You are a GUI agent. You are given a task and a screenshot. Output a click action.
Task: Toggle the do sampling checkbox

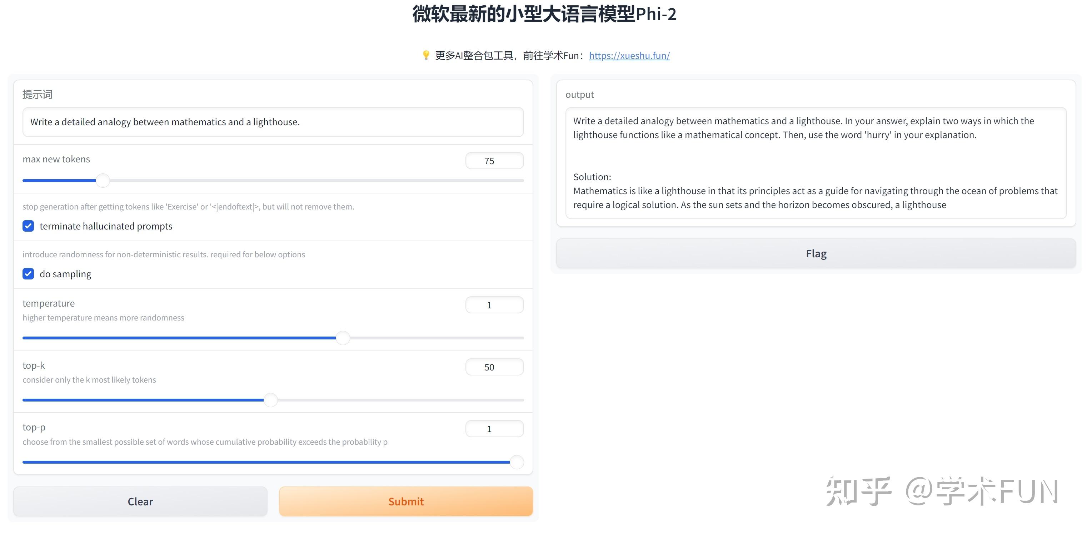point(28,274)
